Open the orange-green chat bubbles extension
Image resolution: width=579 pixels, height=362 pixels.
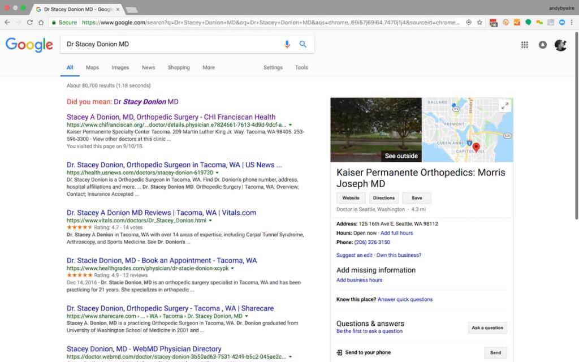pos(539,23)
